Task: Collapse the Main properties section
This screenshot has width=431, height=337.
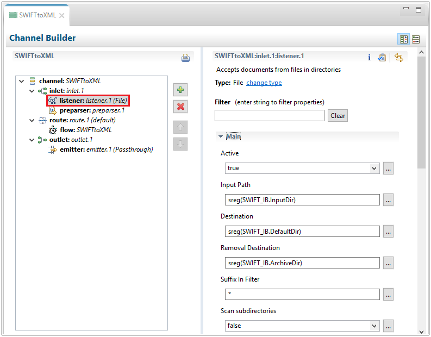Action: coord(221,136)
